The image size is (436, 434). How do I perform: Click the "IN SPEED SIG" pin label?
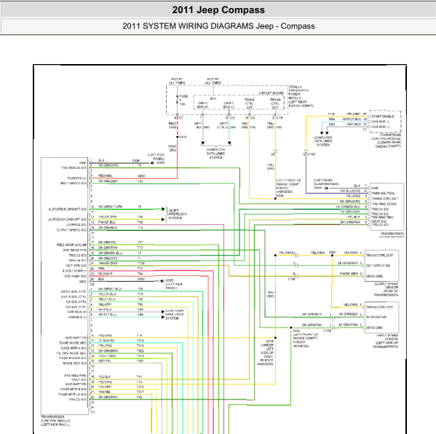coord(376,317)
